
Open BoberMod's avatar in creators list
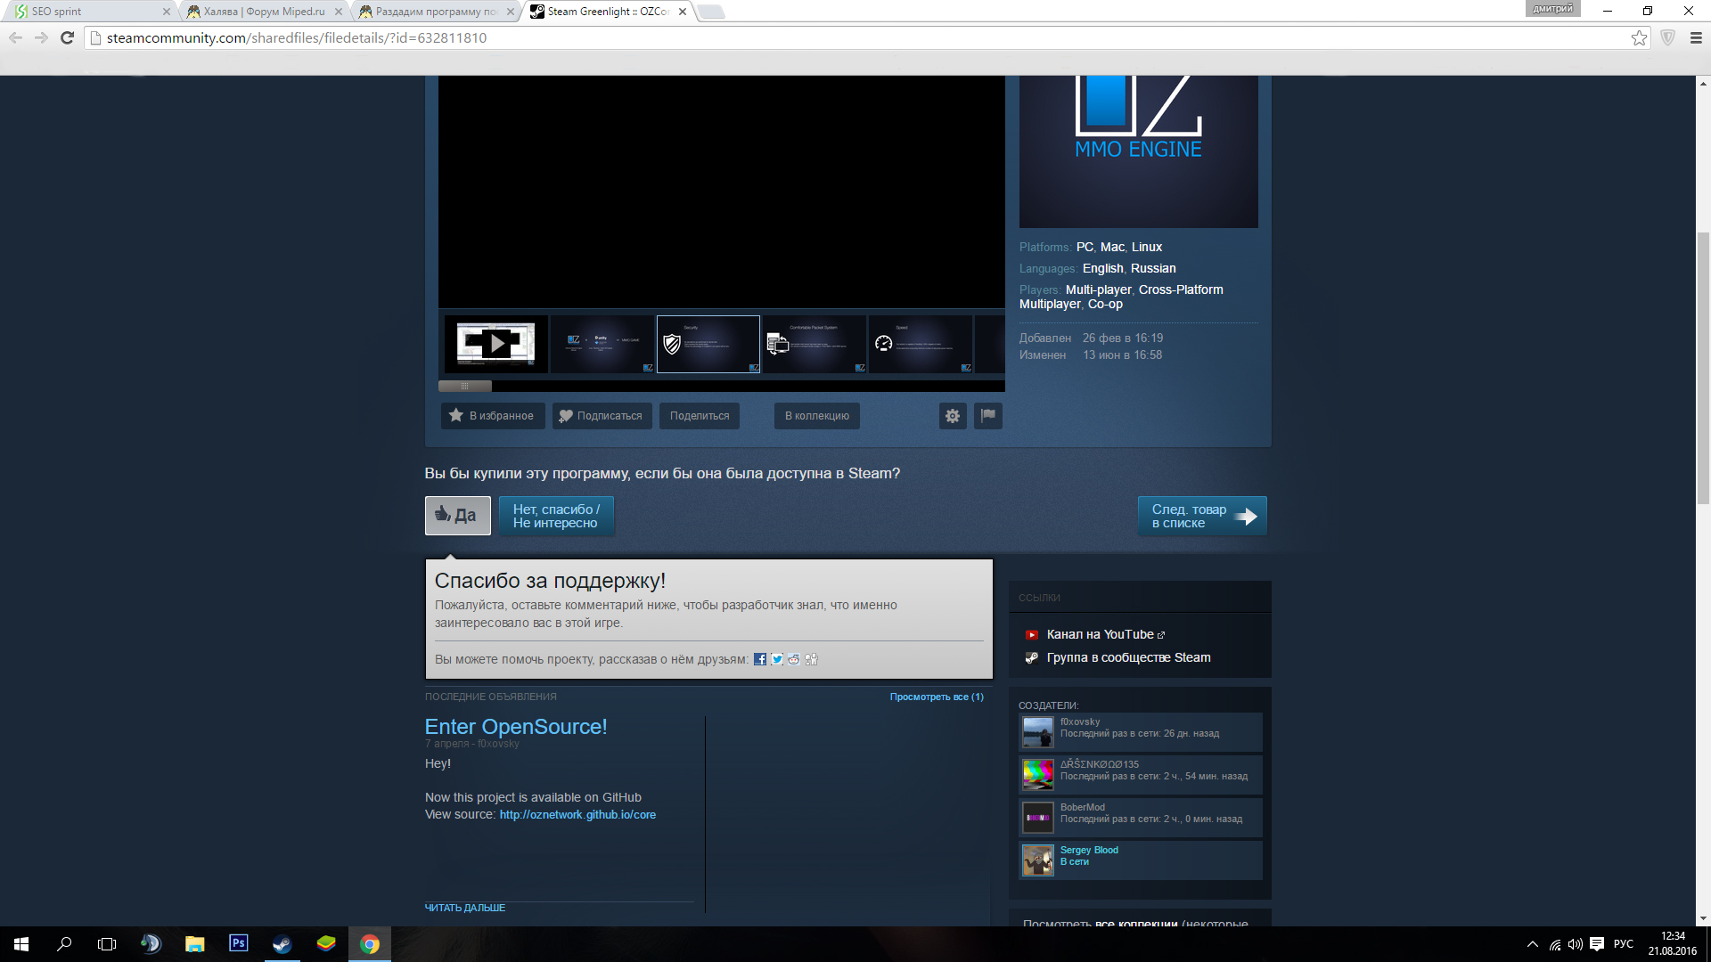[x=1037, y=818]
